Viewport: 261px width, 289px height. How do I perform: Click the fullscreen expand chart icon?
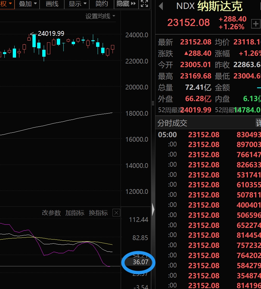pos(144,4)
